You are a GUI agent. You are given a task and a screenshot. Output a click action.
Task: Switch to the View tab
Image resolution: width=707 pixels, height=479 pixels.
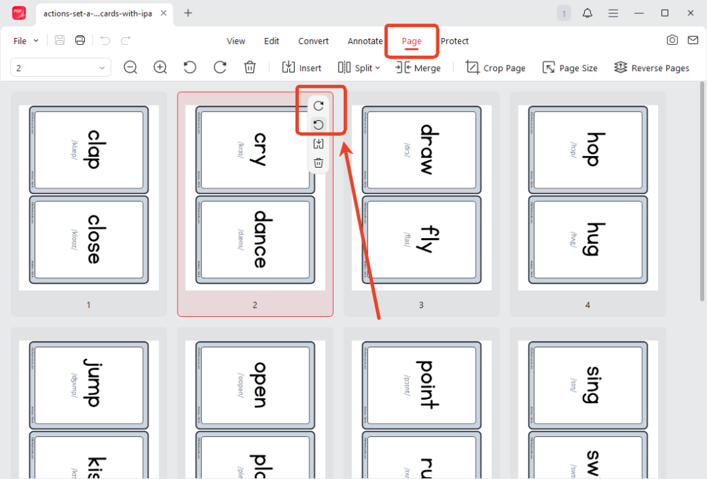pos(236,41)
